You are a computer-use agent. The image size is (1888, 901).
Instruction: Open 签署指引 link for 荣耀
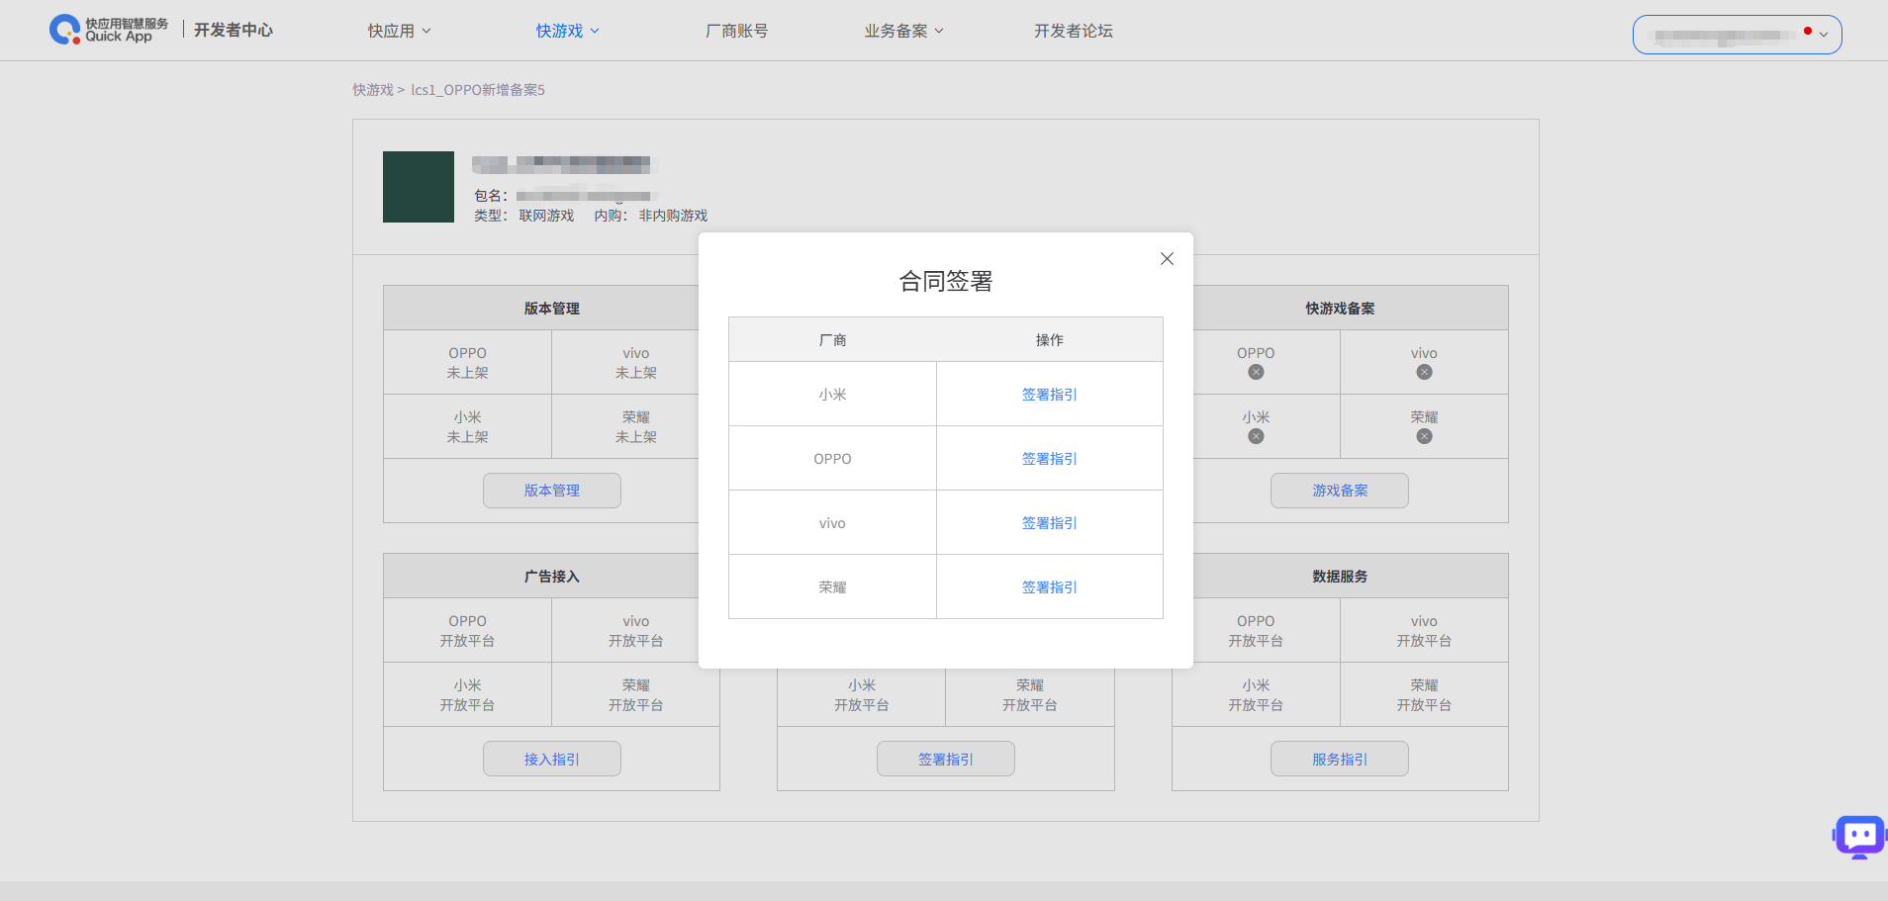pos(1049,587)
